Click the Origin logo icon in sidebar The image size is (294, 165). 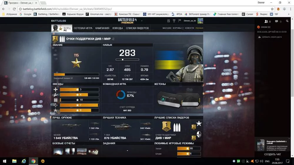258,27
